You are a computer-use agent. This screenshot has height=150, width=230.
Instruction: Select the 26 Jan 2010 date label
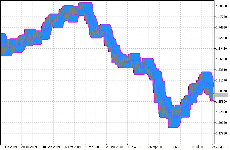point(115,146)
